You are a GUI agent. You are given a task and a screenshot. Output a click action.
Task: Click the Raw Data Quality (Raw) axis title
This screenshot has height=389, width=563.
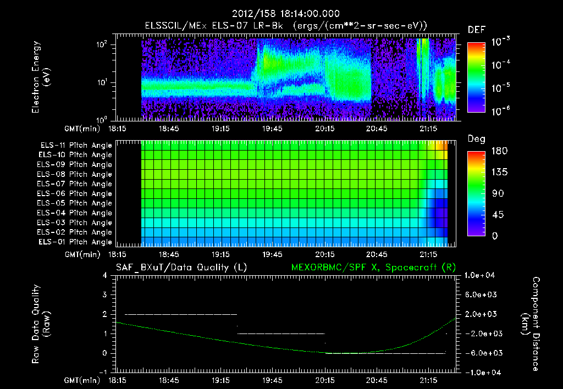point(41,324)
